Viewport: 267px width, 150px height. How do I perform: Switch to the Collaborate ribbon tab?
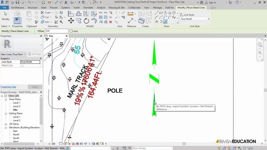pos(134,7)
